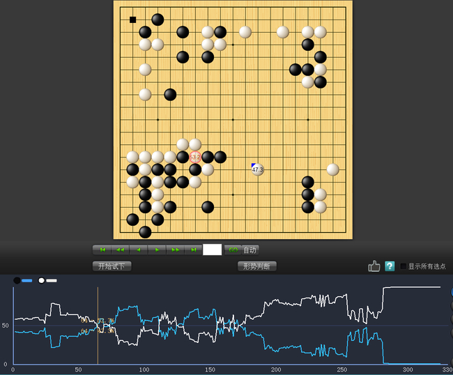The image size is (453, 375).
Task: Click the GO button
Action: pyautogui.click(x=233, y=250)
